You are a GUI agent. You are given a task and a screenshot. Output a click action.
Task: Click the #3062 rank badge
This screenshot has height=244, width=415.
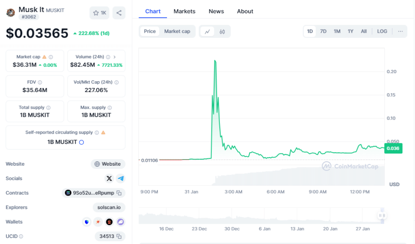[x=29, y=17]
